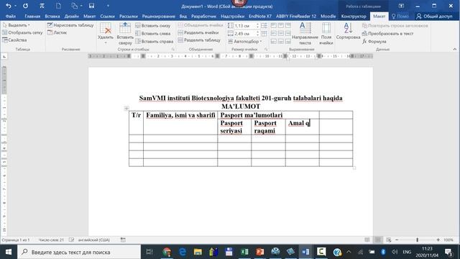Image resolution: width=460 pixels, height=259 pixels.
Task: Align cell text top left
Action: [273, 26]
